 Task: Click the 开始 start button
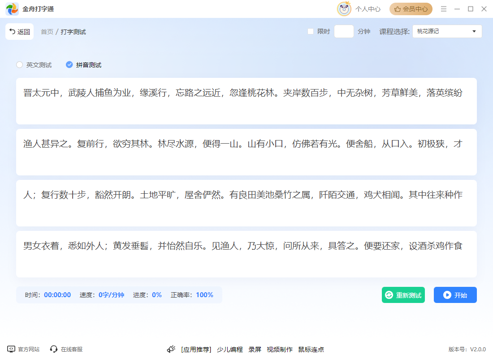click(x=455, y=295)
